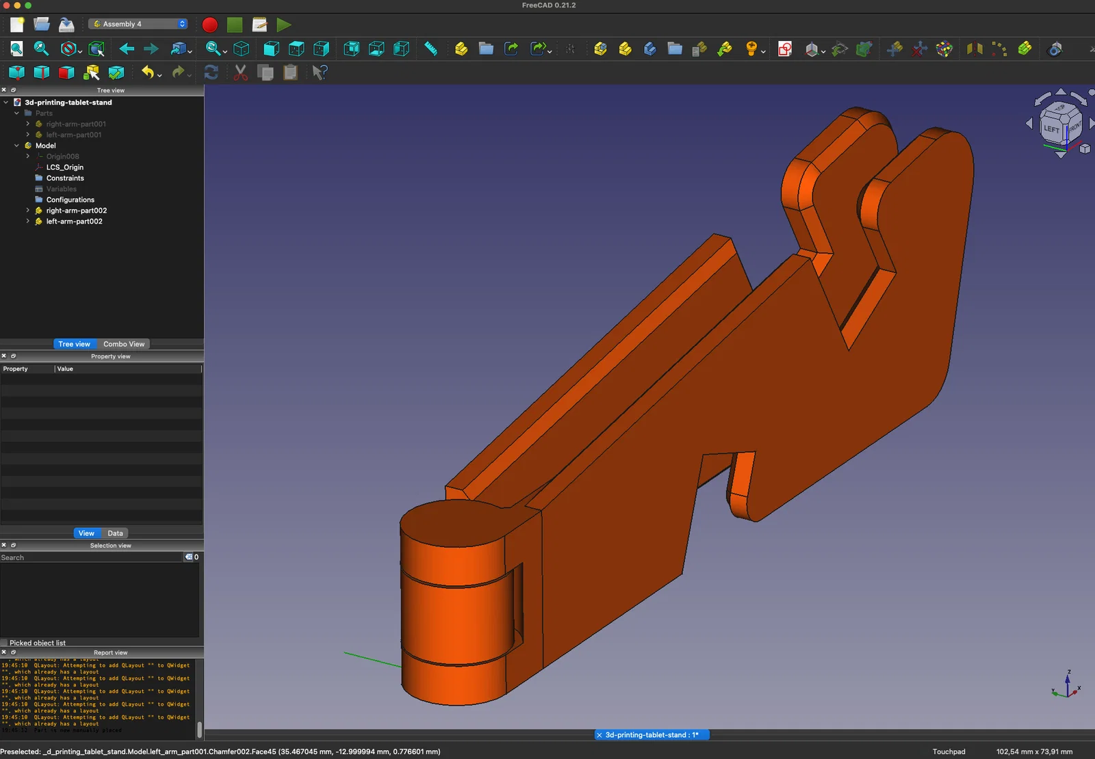Expand the right-arm-part002 tree item
Screen dimensions: 1095x759
pyautogui.click(x=28, y=211)
